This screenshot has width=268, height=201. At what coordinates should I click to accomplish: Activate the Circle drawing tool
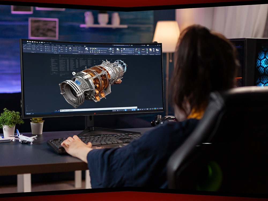tap(33, 47)
